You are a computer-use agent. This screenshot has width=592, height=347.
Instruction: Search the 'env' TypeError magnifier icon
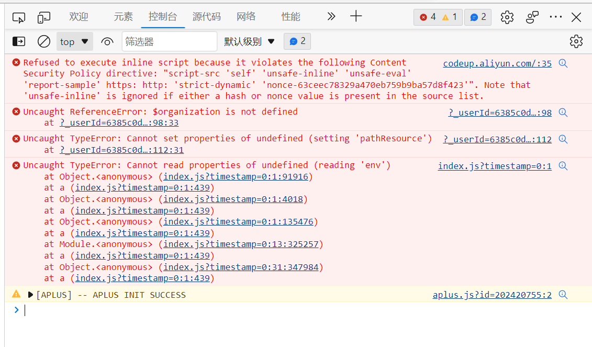563,166
